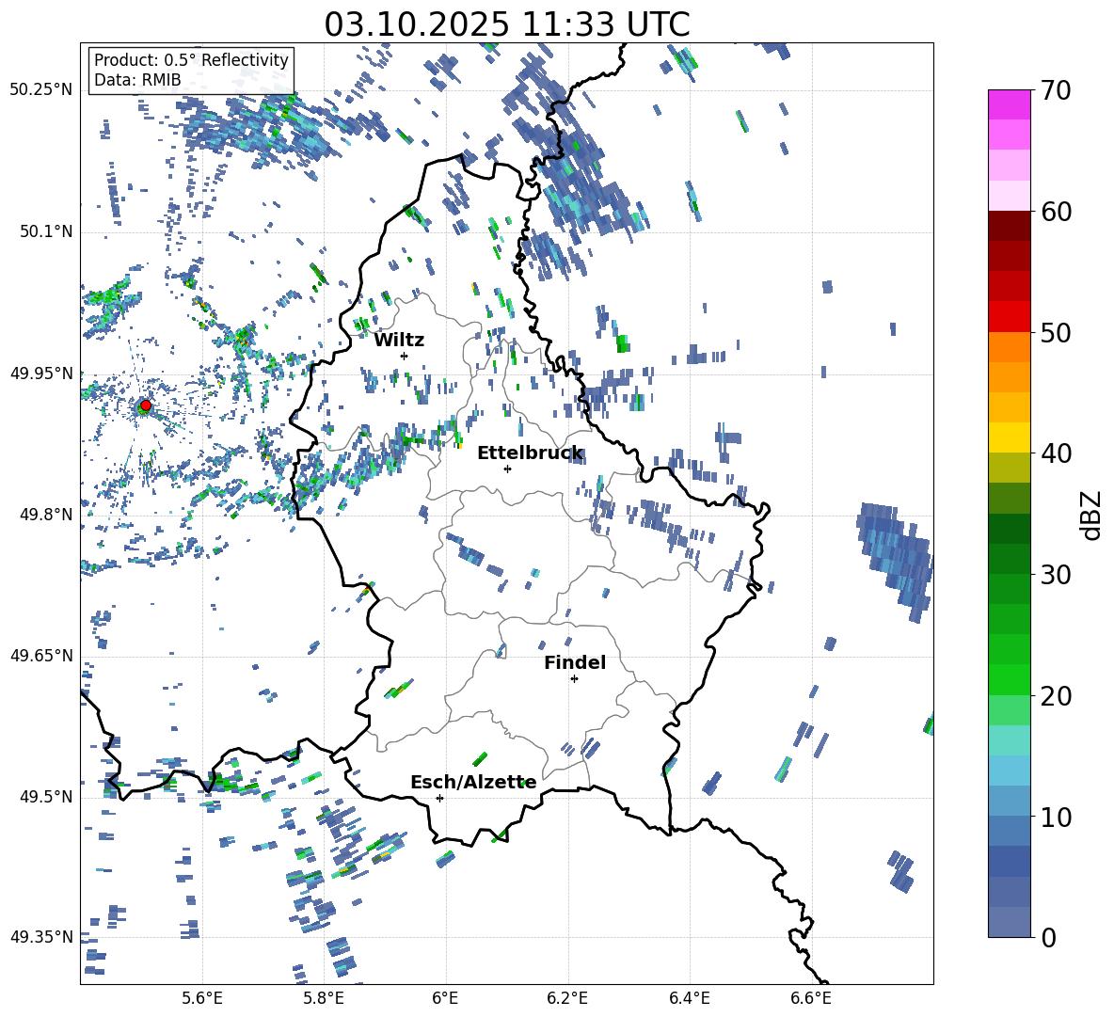Click the latitude label 49.35°N
Screen dimensions: 1114x1017
[41, 937]
